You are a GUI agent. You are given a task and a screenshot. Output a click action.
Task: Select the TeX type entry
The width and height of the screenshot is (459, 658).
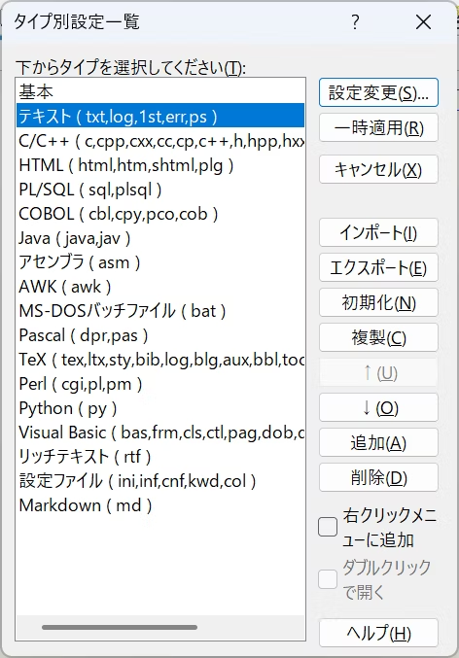point(160,360)
